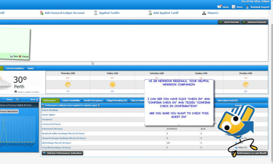This screenshot has width=273, height=164.
Task: Click pin icon on Performance tab
Action: 58,100
